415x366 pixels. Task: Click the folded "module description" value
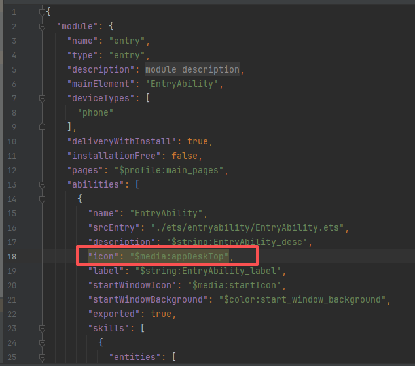point(192,69)
